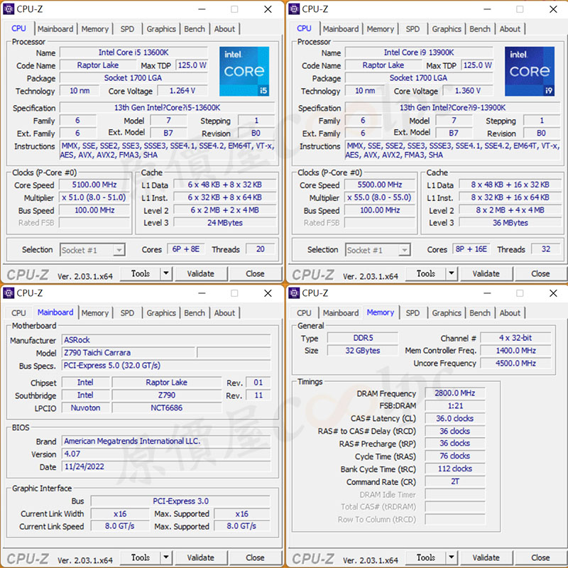
Task: Click Validate in the DDR5 Memory window
Action: tap(486, 557)
